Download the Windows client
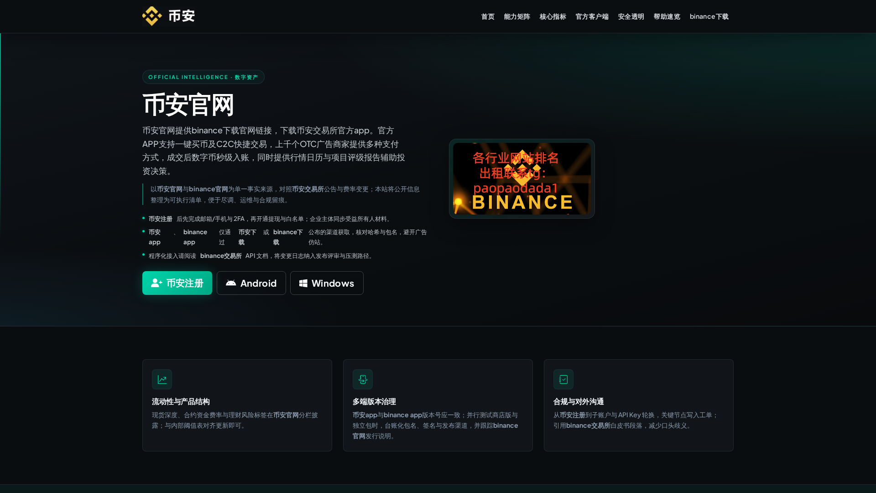Viewport: 876px width, 493px height. click(x=327, y=283)
